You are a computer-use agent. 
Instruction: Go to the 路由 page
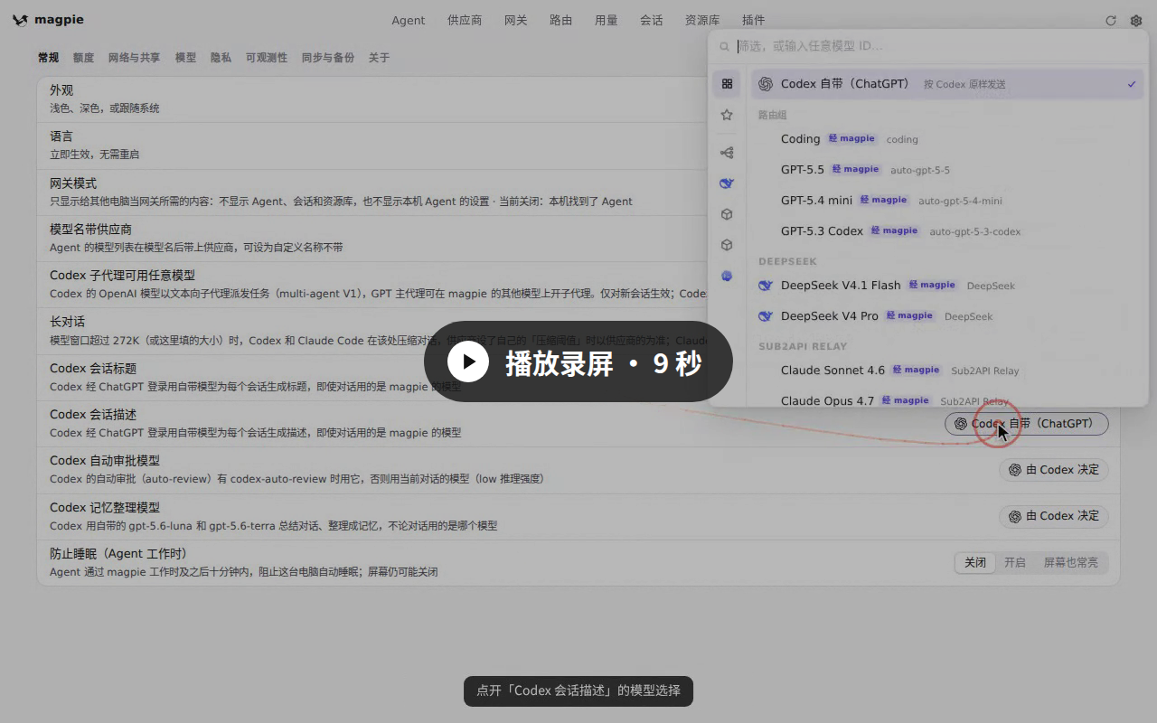pyautogui.click(x=560, y=20)
